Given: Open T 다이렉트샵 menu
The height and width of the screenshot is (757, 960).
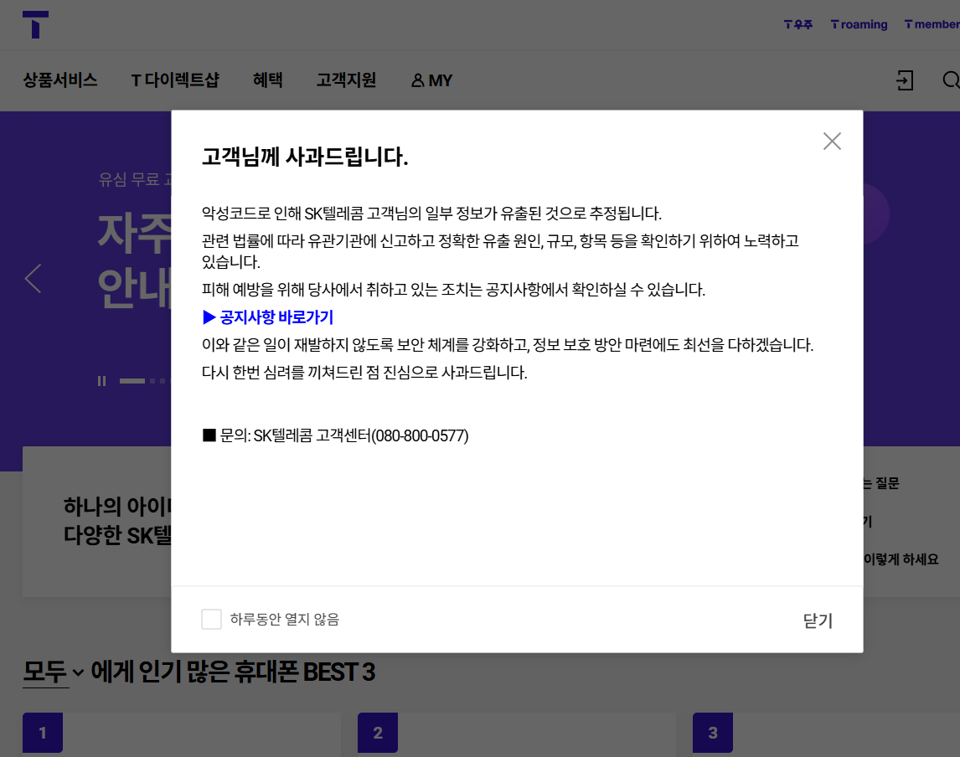Looking at the screenshot, I should coord(175,80).
